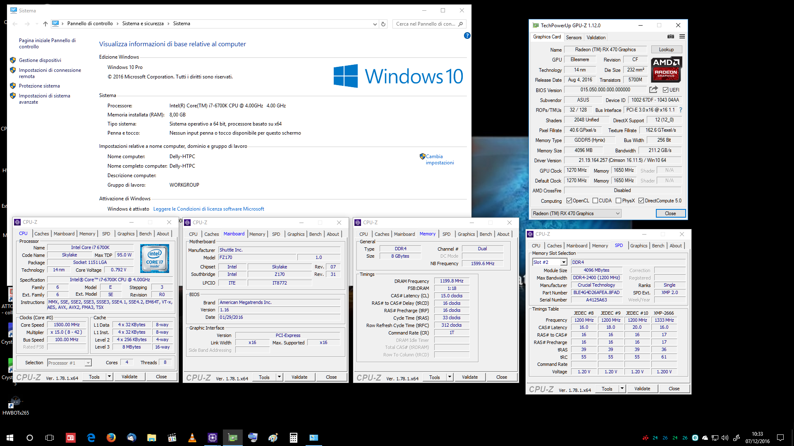Open the Windows Start menu
This screenshot has width=794, height=446.
10,438
